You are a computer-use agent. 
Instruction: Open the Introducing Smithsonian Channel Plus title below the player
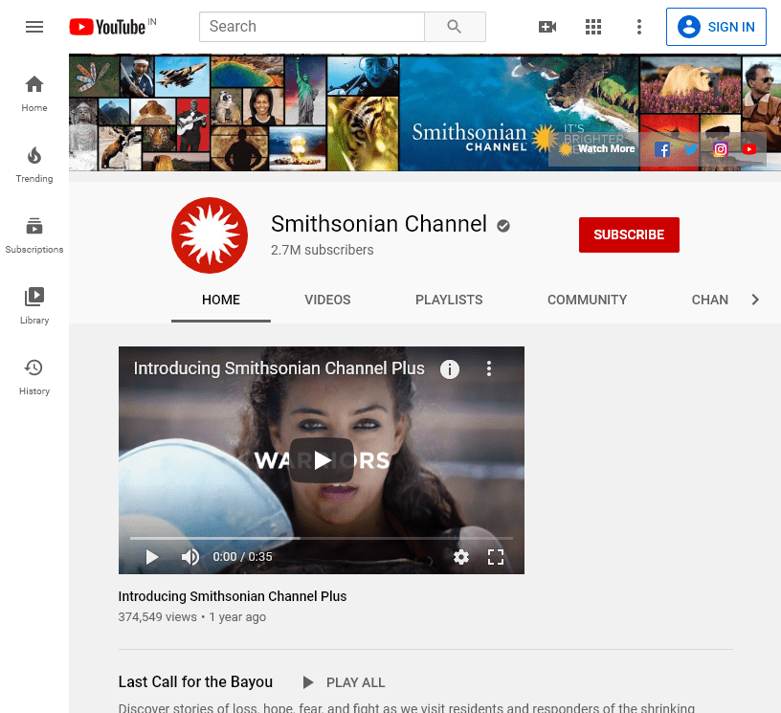click(x=233, y=596)
